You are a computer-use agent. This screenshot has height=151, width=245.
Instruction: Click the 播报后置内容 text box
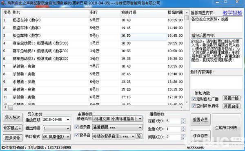[x=216, y=53]
